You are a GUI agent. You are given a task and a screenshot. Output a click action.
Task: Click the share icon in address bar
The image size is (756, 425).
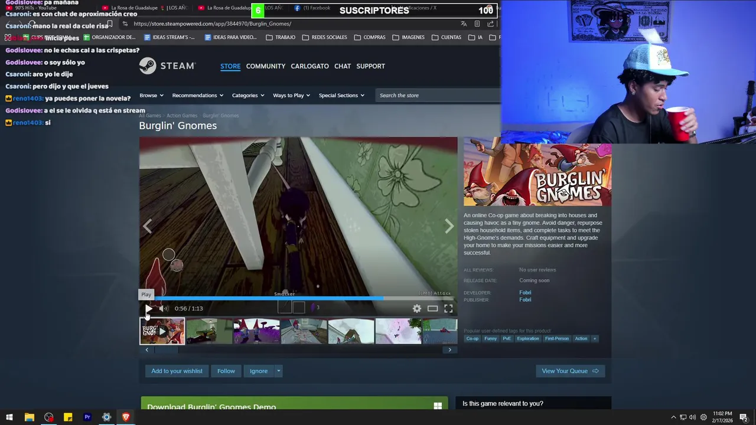pyautogui.click(x=491, y=24)
